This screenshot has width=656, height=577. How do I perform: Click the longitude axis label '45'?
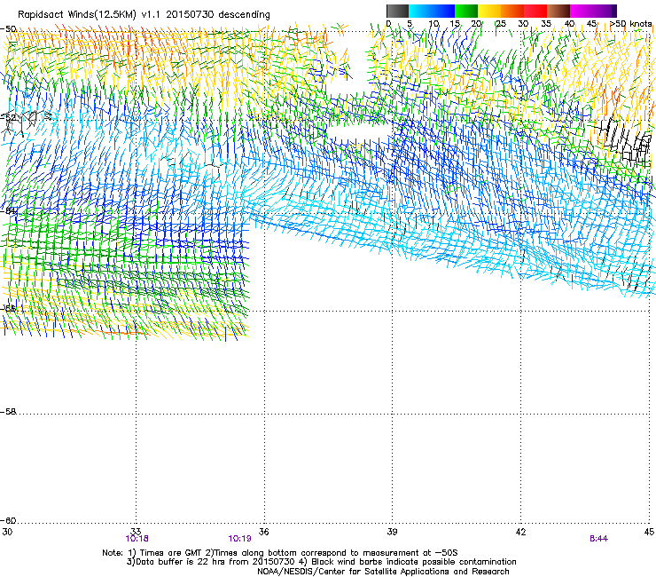click(x=649, y=532)
